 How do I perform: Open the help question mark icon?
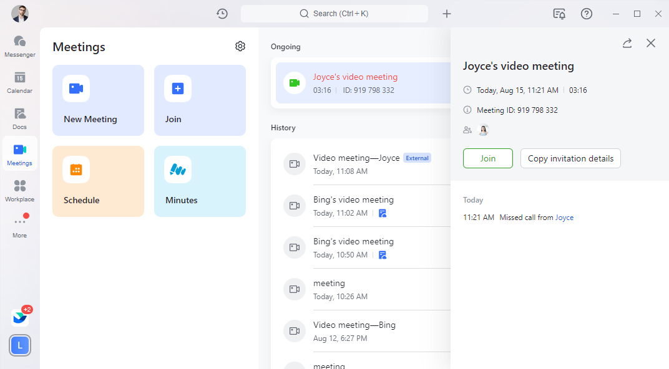click(587, 14)
